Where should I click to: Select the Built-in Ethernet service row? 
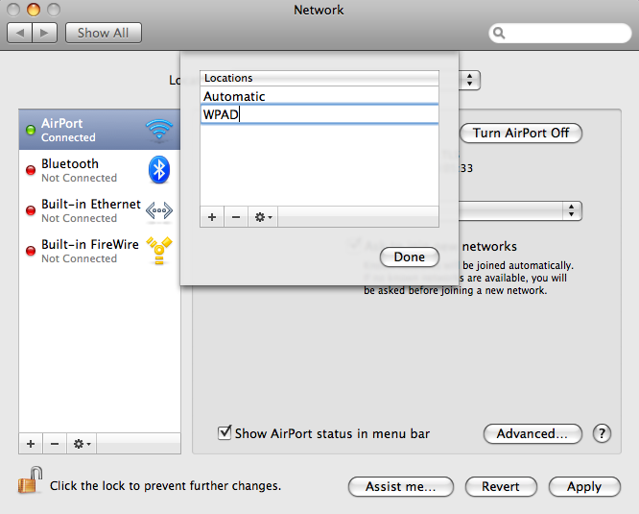click(100, 210)
